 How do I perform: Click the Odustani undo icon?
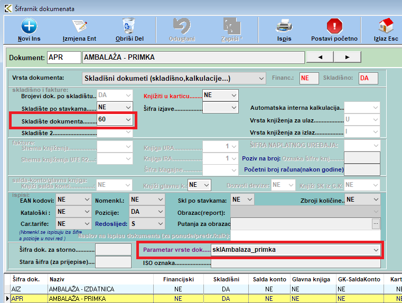pos(182,26)
